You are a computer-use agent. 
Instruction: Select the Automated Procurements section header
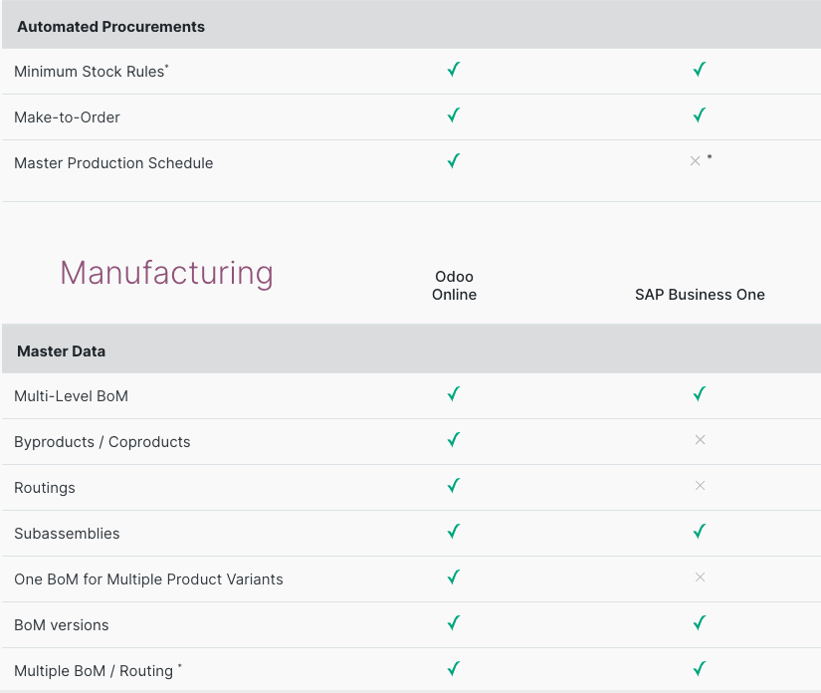click(x=110, y=27)
